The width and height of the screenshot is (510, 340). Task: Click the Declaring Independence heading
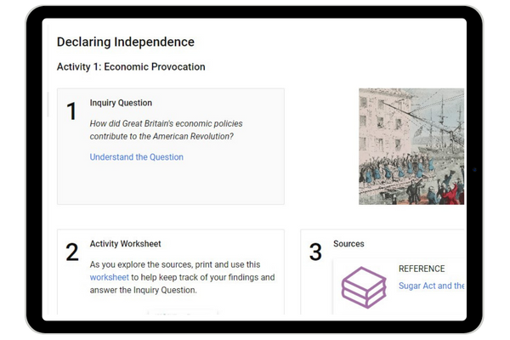tap(125, 42)
